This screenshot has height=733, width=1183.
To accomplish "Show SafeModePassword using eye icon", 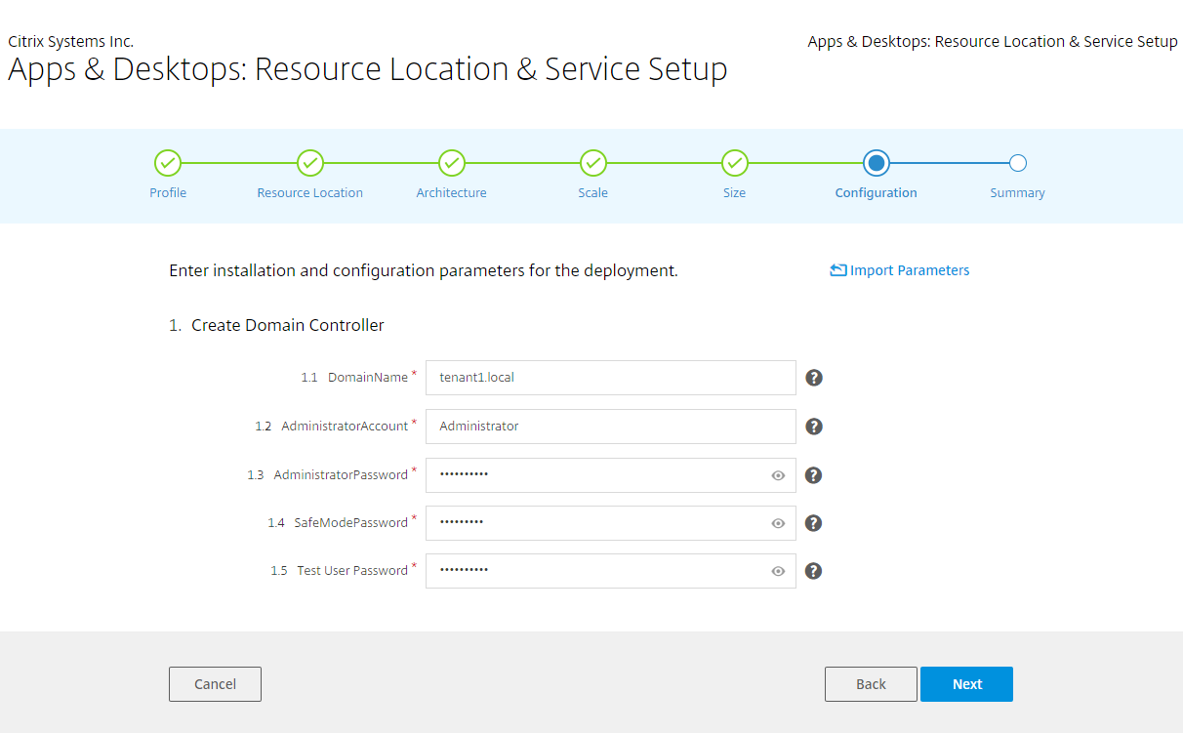I will click(778, 523).
